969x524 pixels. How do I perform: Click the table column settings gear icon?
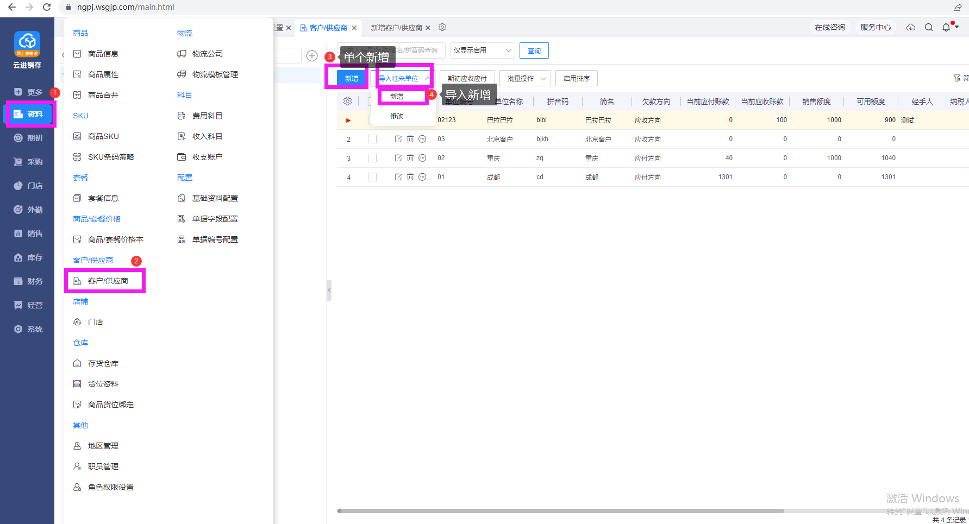click(348, 102)
